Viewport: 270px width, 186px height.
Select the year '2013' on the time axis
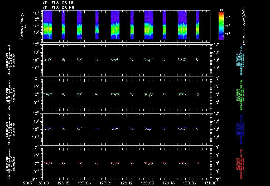(27, 183)
